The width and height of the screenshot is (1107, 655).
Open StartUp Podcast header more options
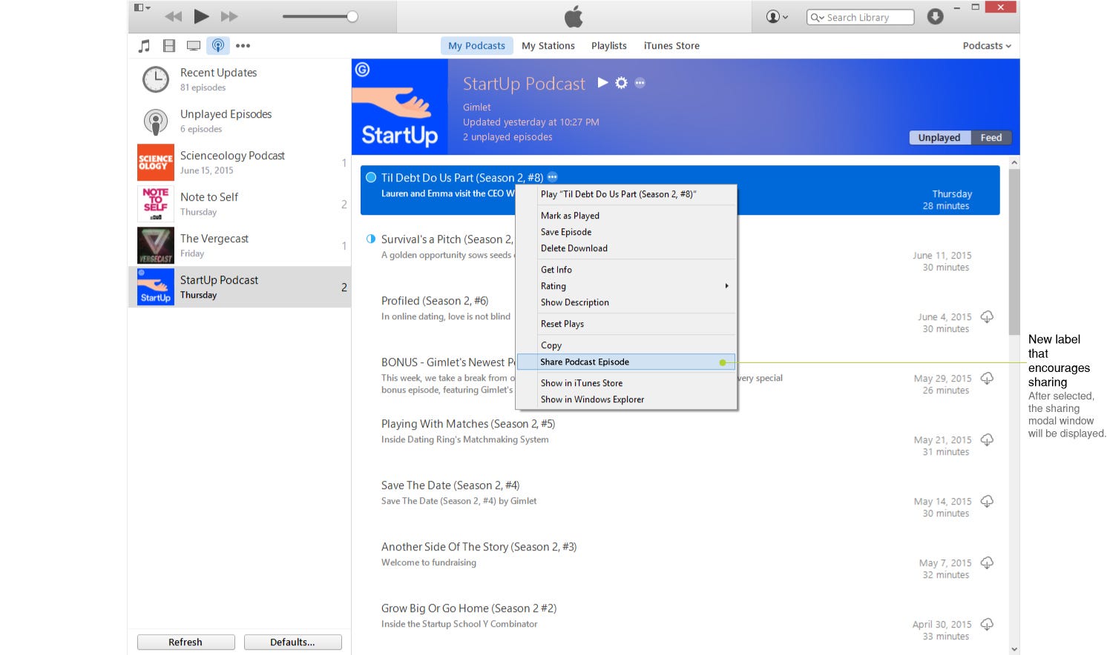640,83
